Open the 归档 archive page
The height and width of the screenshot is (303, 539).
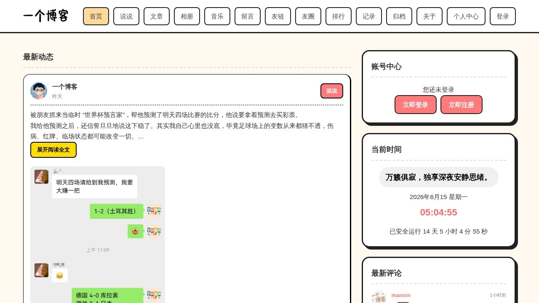click(x=399, y=16)
